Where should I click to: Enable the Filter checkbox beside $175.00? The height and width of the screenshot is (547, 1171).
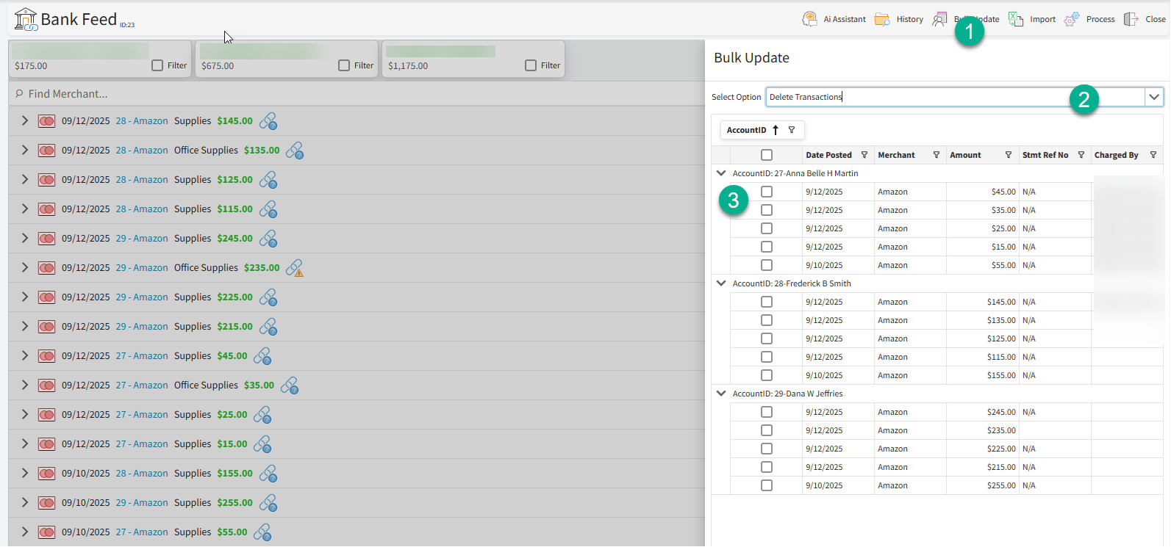click(x=157, y=65)
